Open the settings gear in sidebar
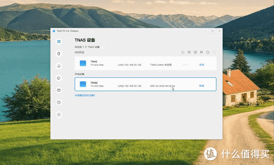The image size is (274, 165). 59,115
